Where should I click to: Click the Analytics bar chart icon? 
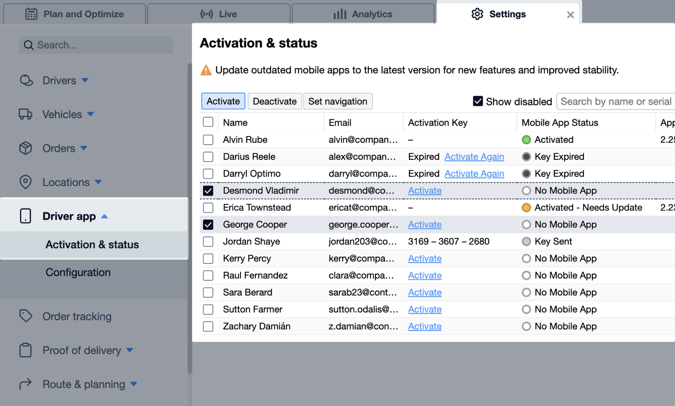coord(340,14)
